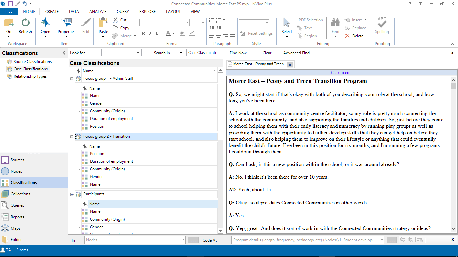This screenshot has width=458, height=257.
Task: Close the Moree East - Peony and Treen tab
Action: click(x=290, y=65)
